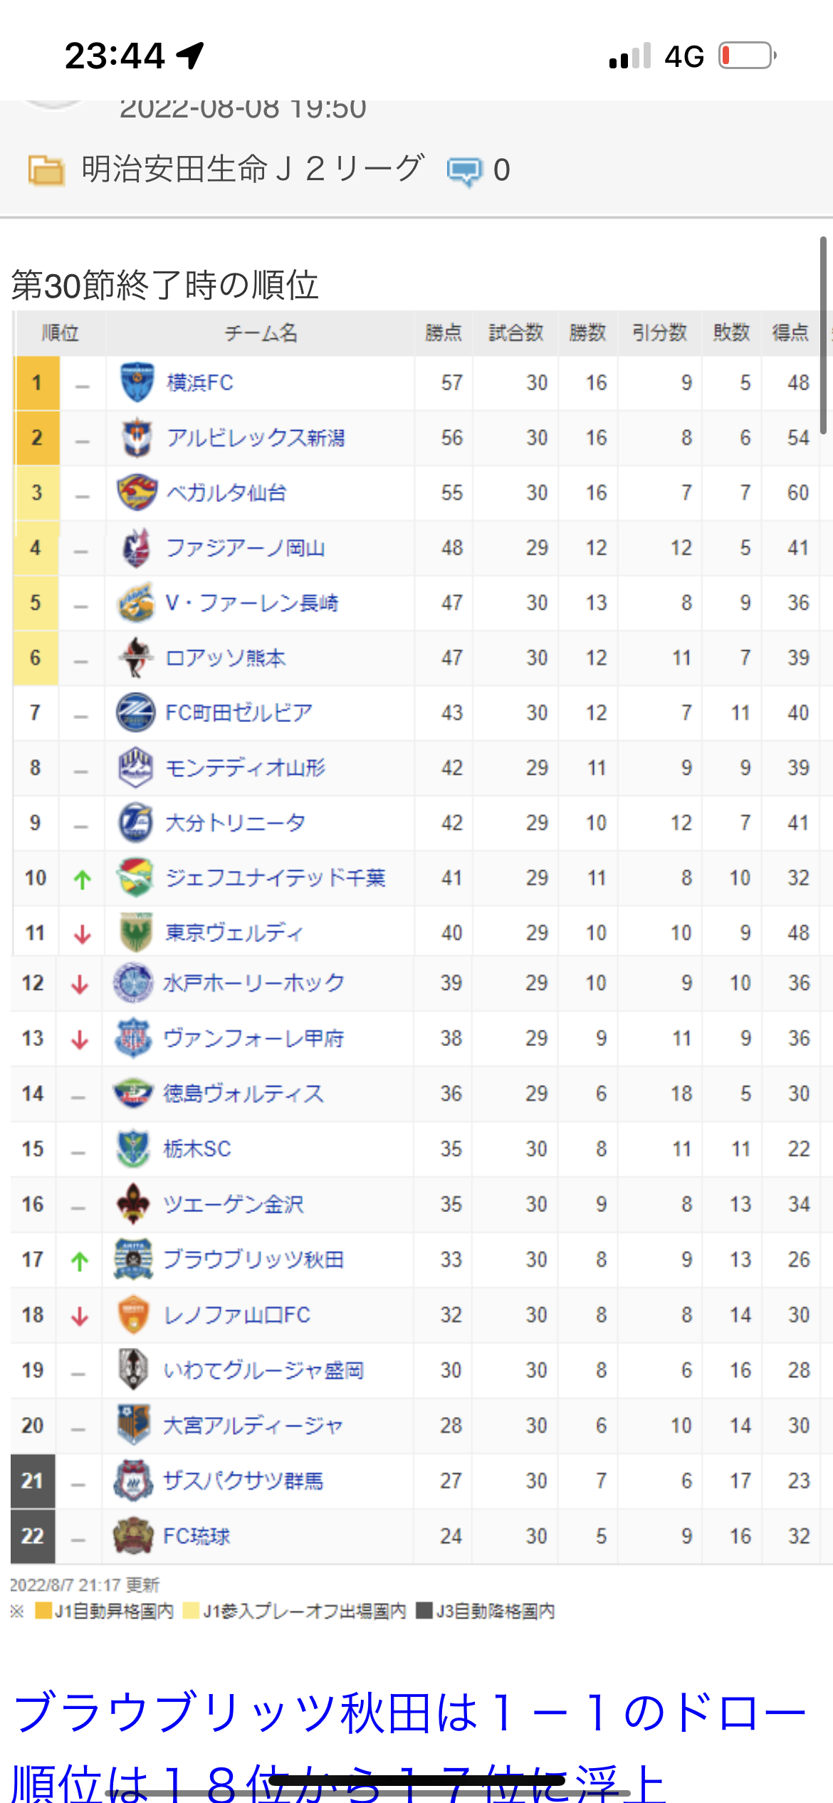
Task: Tap the FC Ryukyu team crest
Action: [x=133, y=1535]
